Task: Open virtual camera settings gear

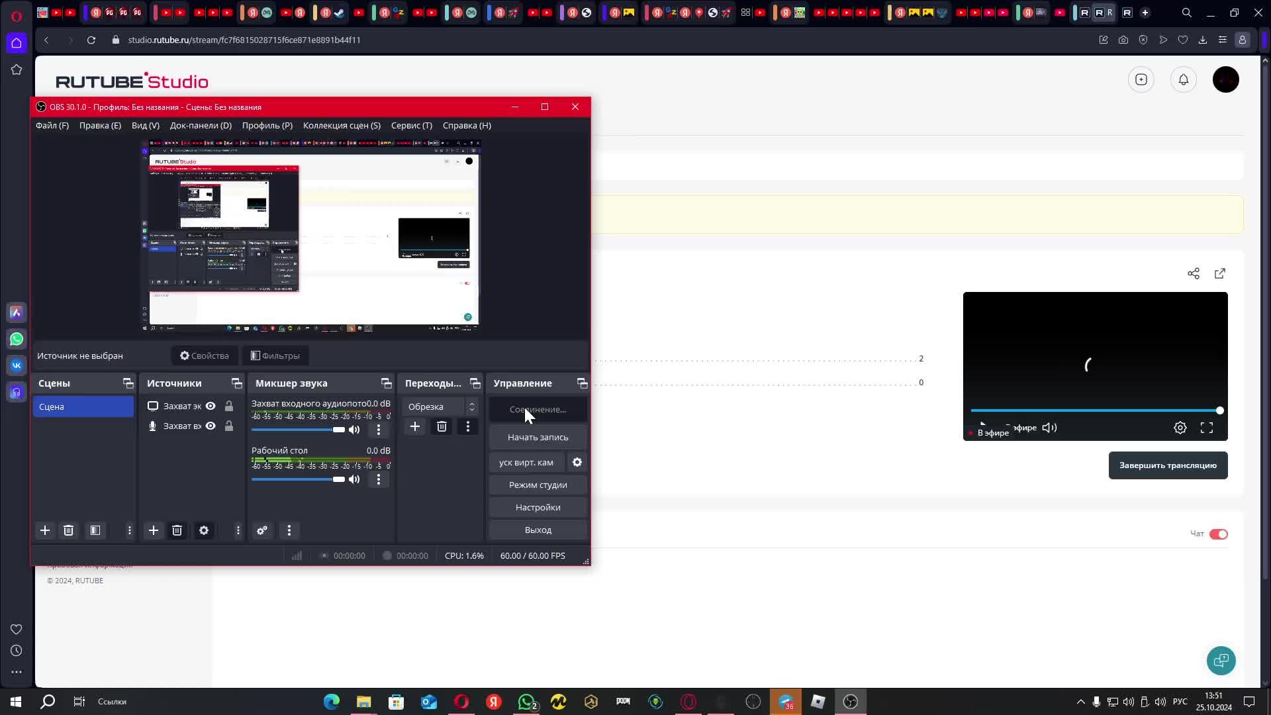Action: coord(577,462)
